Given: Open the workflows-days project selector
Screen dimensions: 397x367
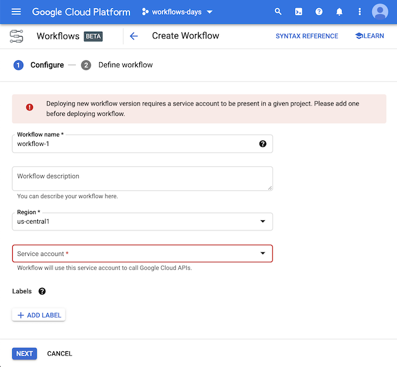Looking at the screenshot, I should (177, 12).
